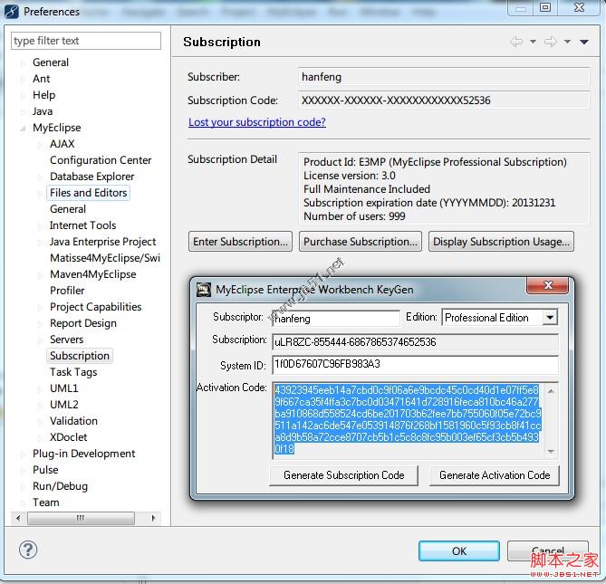Confirm preferences with OK button
The width and height of the screenshot is (606, 584).
coord(459,551)
